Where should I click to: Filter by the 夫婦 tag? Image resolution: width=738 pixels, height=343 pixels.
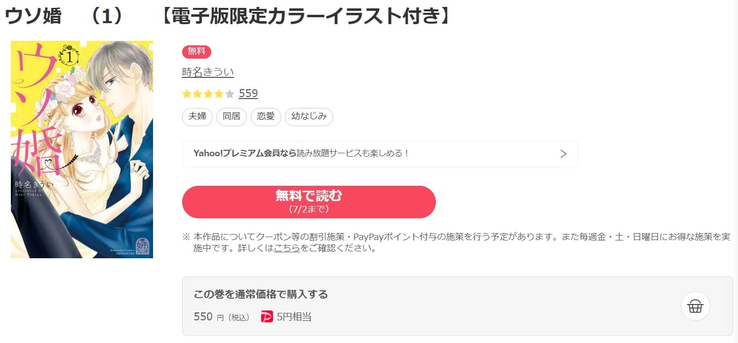[197, 117]
